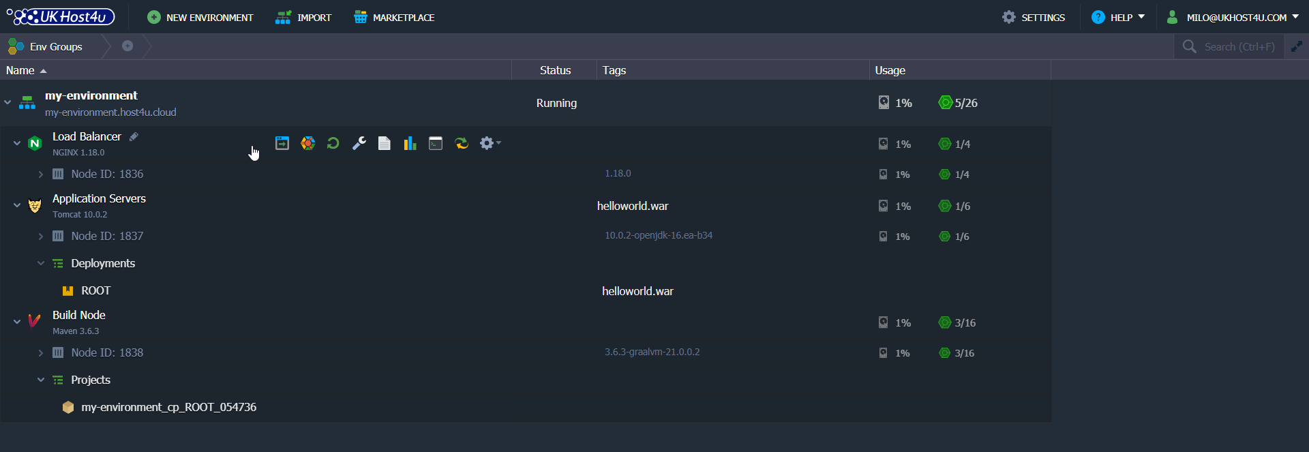The width and height of the screenshot is (1309, 452).
Task: Sort environments by Name column
Action: click(20, 70)
